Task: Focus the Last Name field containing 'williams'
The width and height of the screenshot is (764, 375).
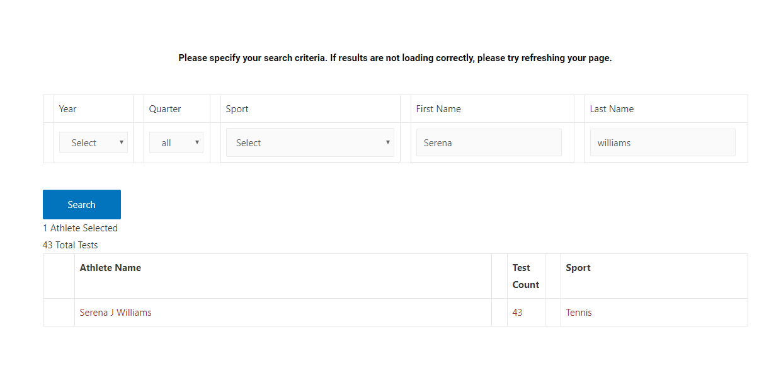Action: tap(662, 142)
